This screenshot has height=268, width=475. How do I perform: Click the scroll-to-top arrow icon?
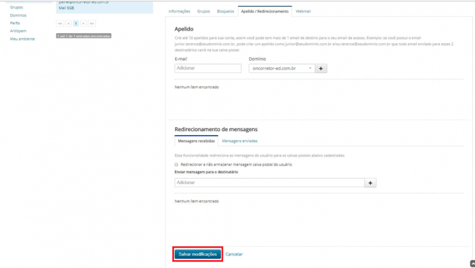coord(472,264)
